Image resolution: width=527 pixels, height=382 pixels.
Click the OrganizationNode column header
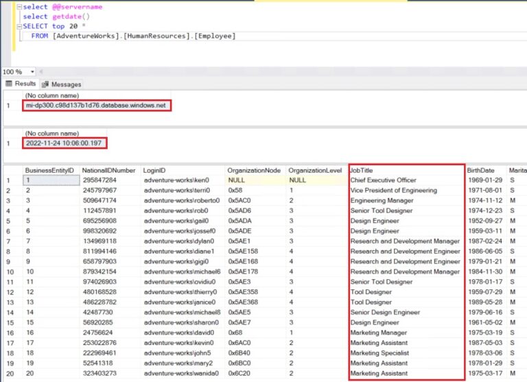(254, 169)
